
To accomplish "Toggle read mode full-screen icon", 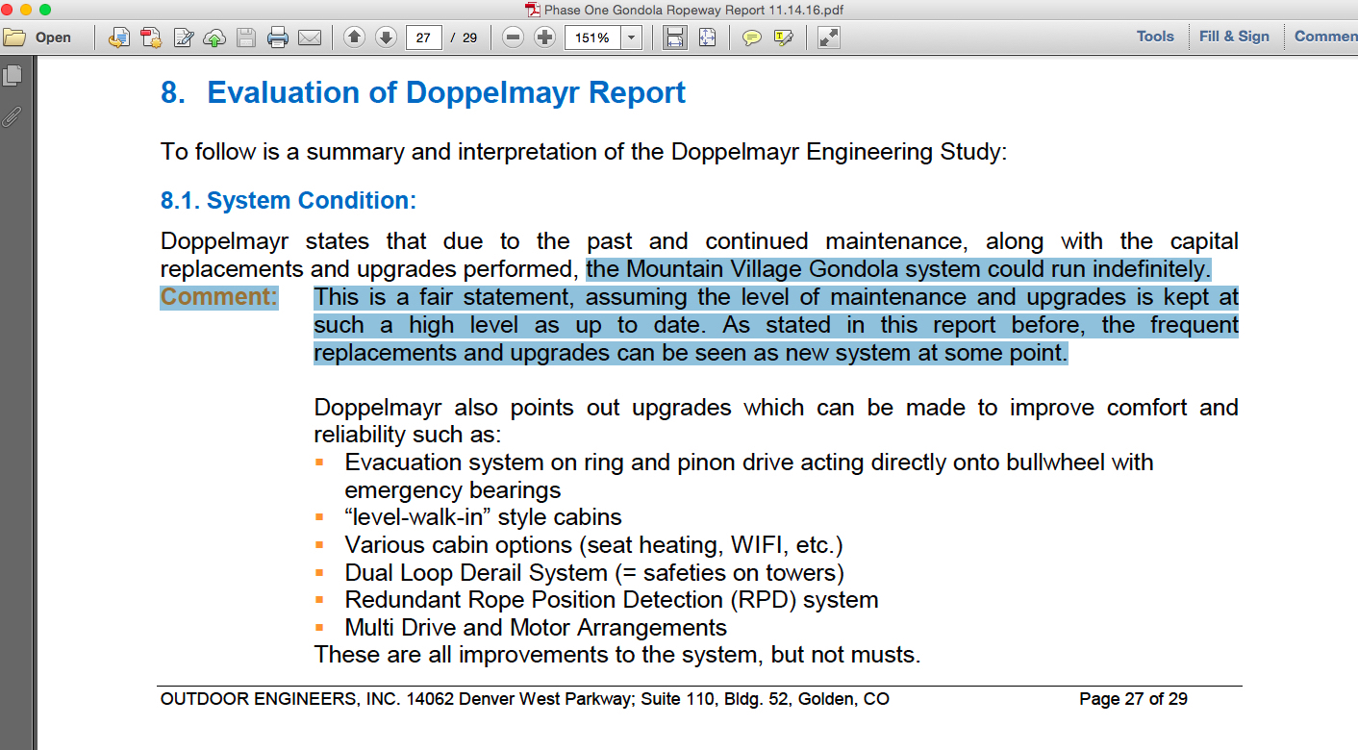I will [828, 37].
